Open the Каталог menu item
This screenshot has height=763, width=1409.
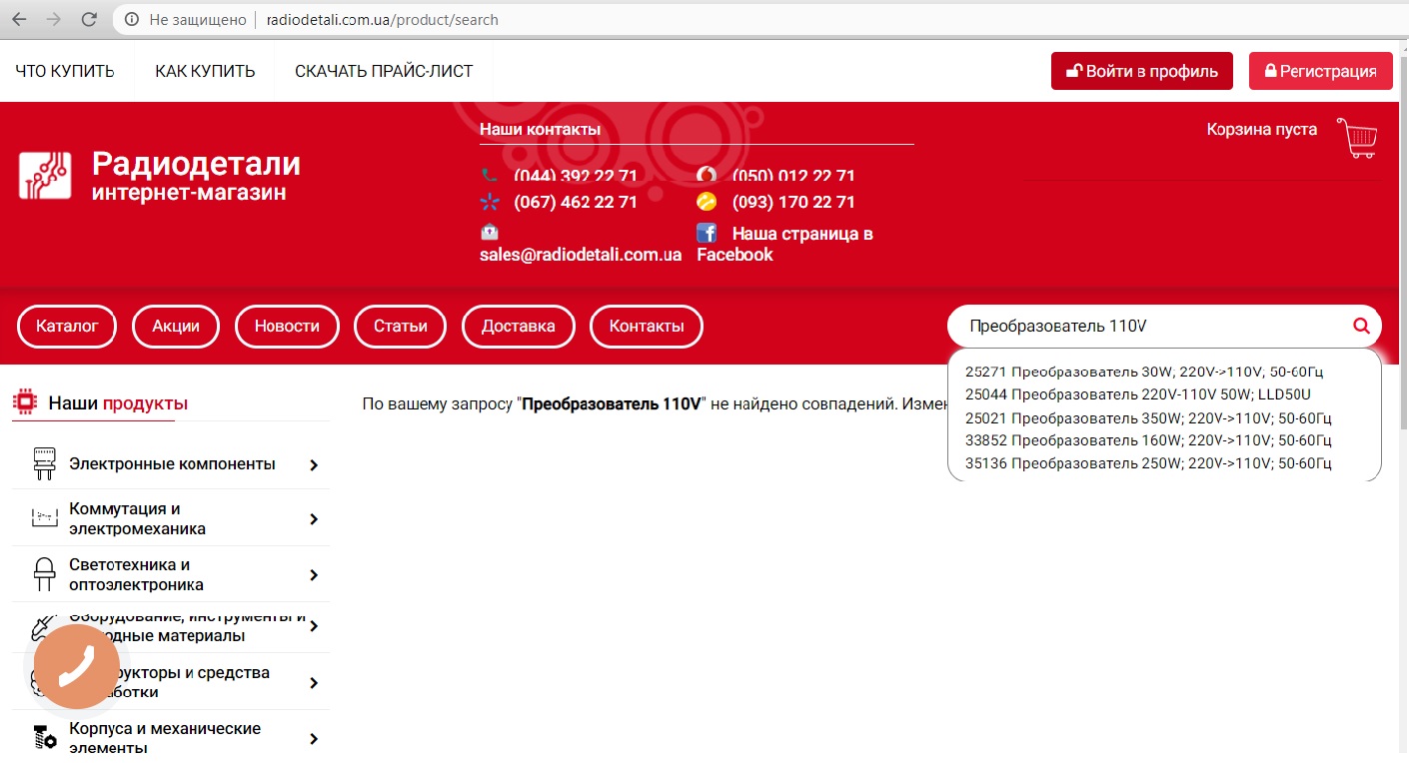[x=67, y=327]
